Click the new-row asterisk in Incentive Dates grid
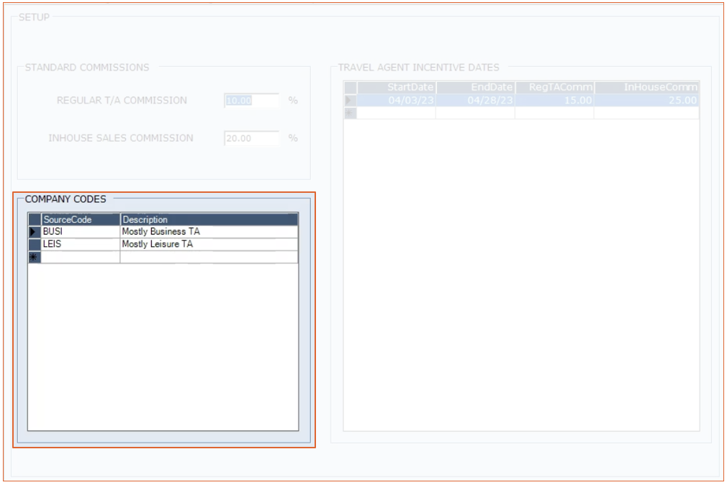 351,113
